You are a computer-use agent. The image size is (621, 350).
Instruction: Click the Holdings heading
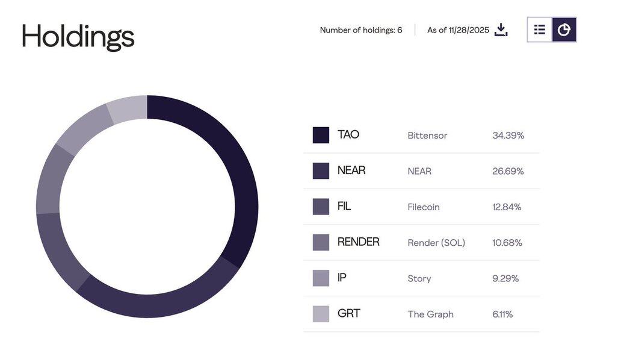click(x=78, y=36)
